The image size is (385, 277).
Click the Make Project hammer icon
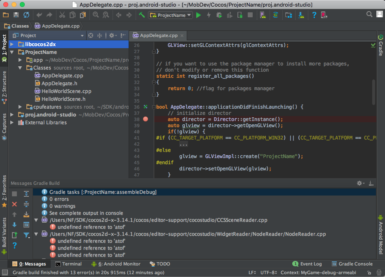[x=142, y=15]
